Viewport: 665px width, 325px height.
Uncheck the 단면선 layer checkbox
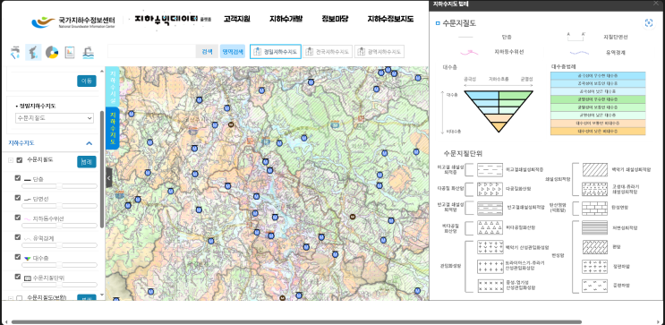pos(17,198)
